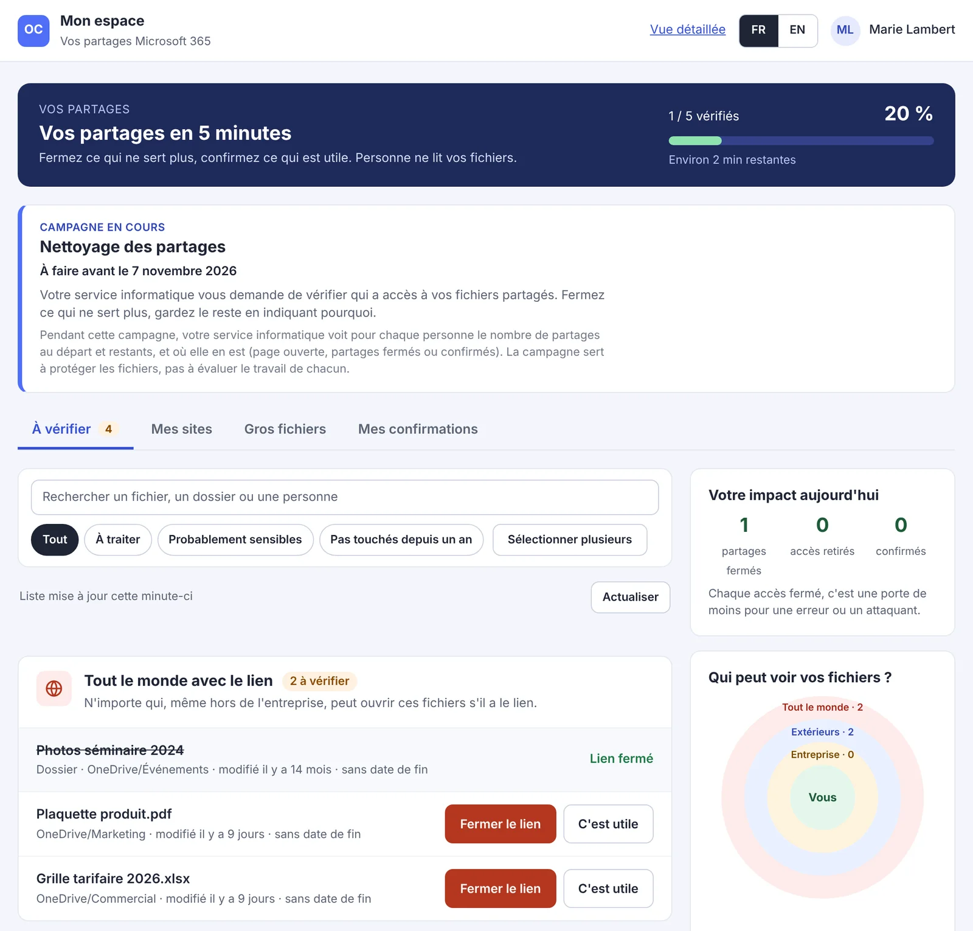The image size is (973, 931).
Task: Click the Actualiser button
Action: pyautogui.click(x=631, y=598)
